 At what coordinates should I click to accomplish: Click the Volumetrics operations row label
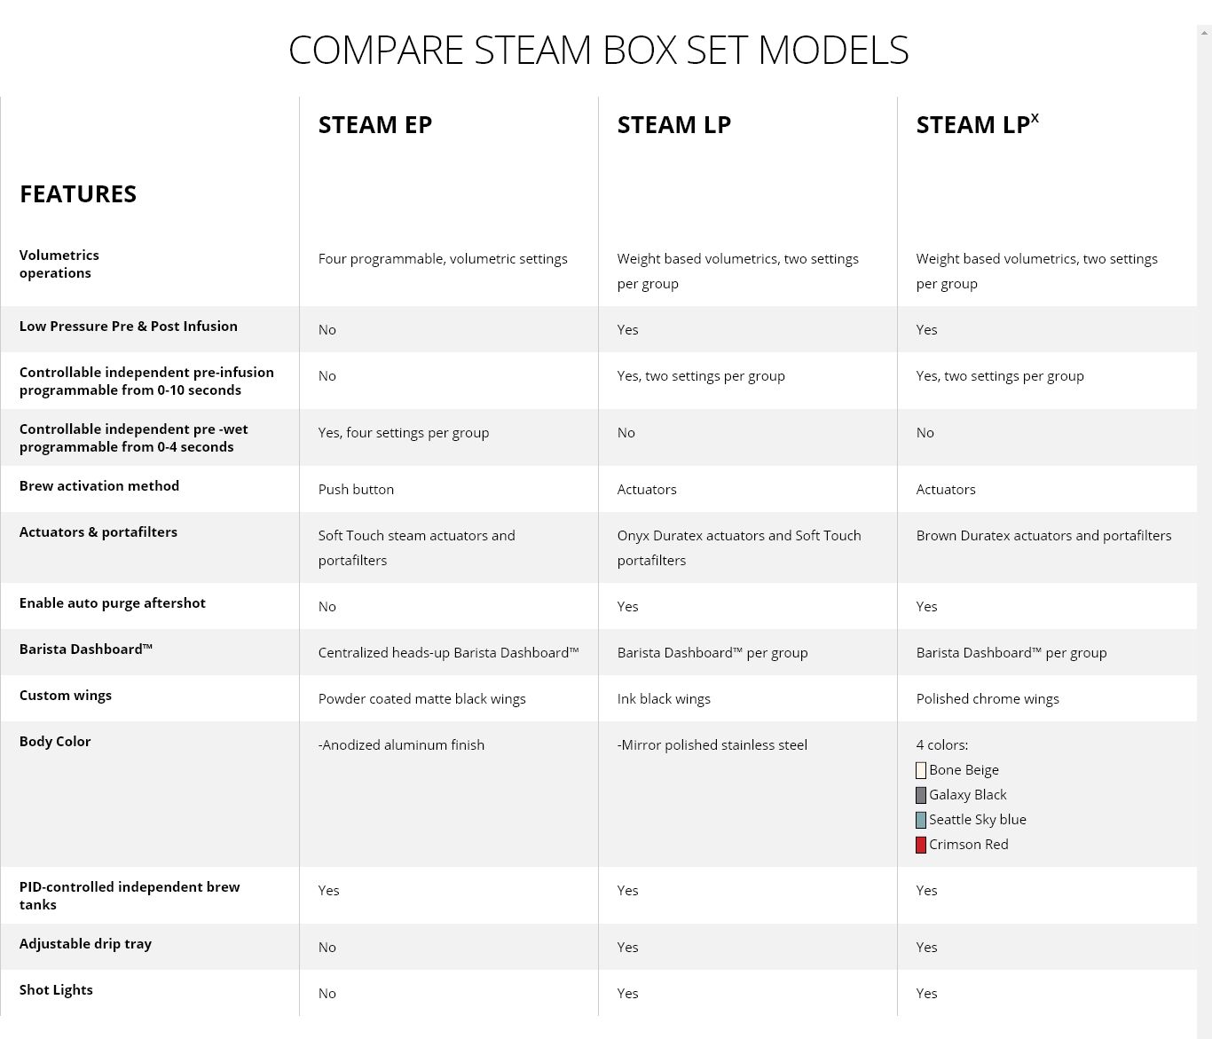tap(59, 264)
